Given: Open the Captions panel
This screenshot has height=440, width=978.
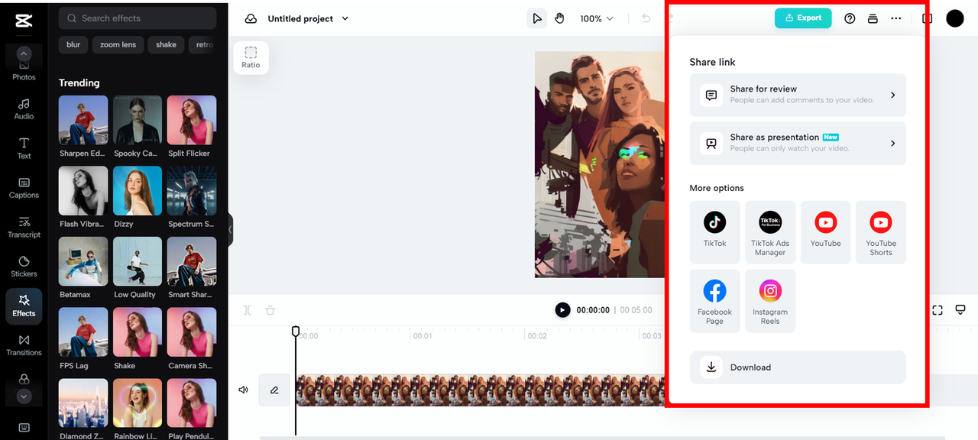Looking at the screenshot, I should coord(24,188).
